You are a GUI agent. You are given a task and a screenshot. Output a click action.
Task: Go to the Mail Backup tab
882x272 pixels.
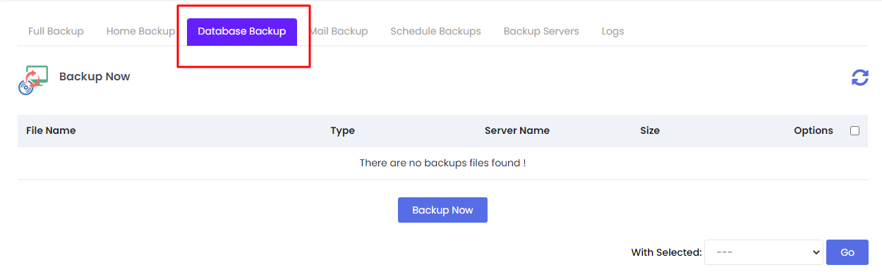pos(339,31)
